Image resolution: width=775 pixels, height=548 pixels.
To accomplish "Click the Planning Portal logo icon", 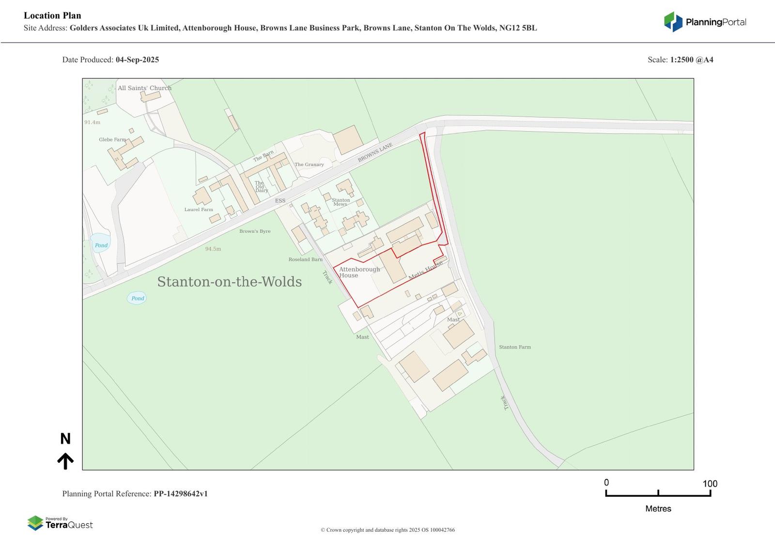I will 673,22.
